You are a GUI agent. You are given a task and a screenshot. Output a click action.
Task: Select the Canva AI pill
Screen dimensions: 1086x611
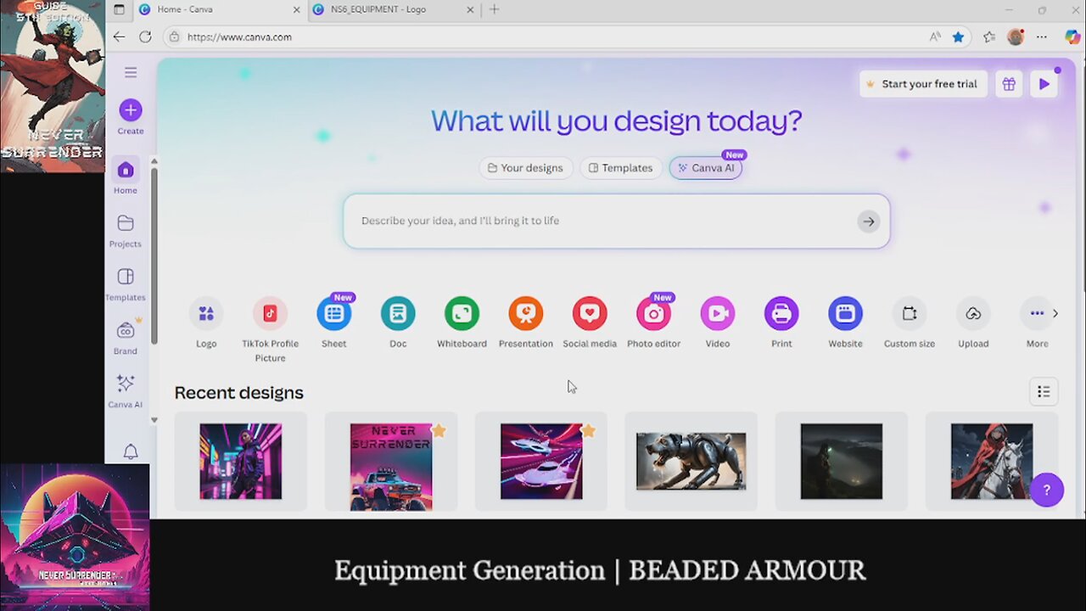tap(706, 168)
